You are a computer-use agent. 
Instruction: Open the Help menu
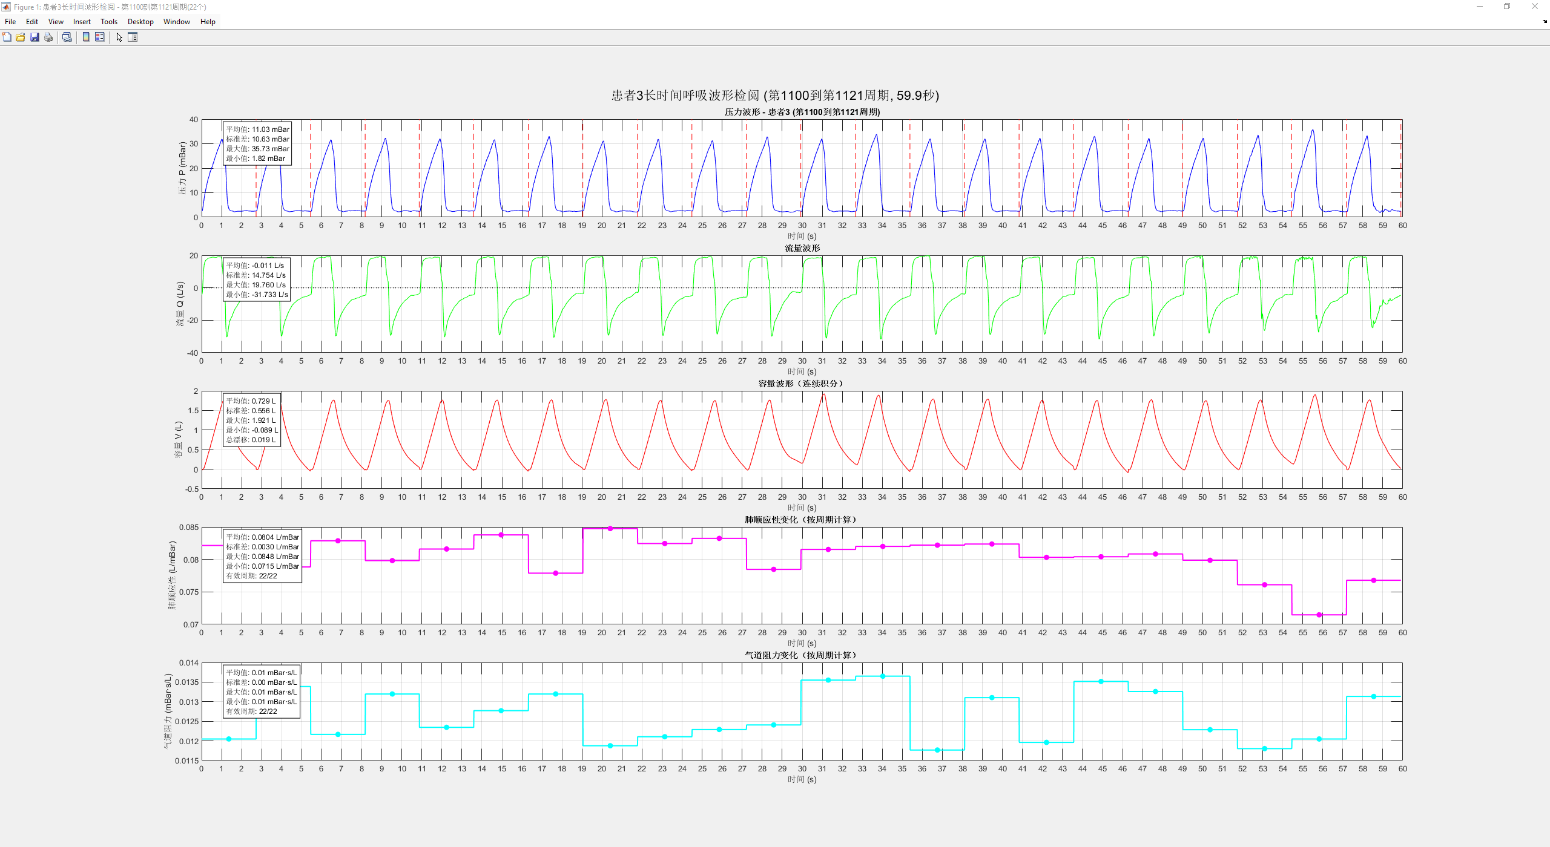click(x=208, y=22)
